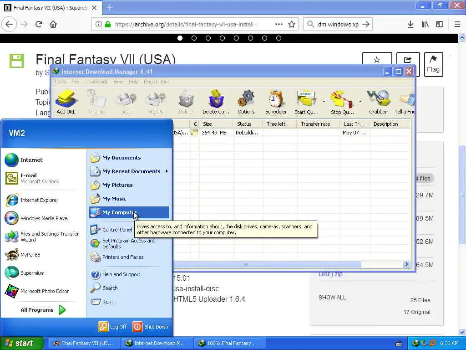The width and height of the screenshot is (466, 350).
Task: Click the Log Off button
Action: point(112,326)
